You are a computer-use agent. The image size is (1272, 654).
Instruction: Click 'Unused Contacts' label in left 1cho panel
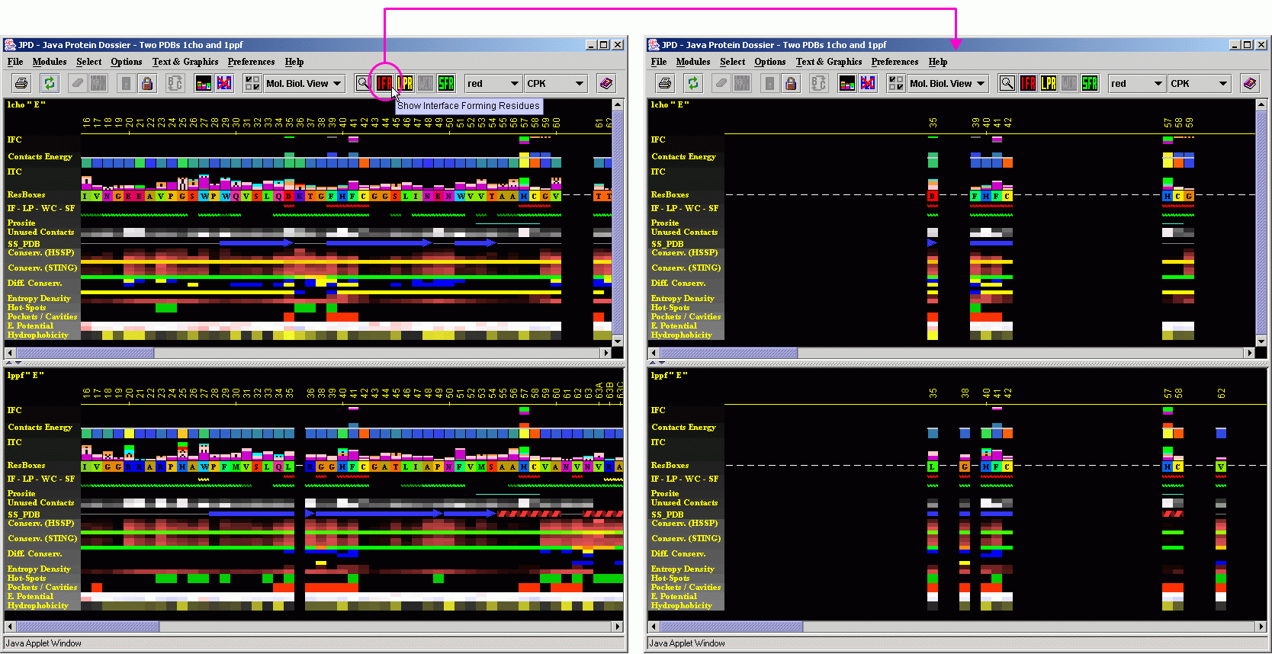coord(41,232)
